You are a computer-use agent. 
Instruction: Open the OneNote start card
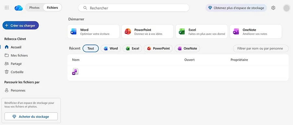pos(256,32)
